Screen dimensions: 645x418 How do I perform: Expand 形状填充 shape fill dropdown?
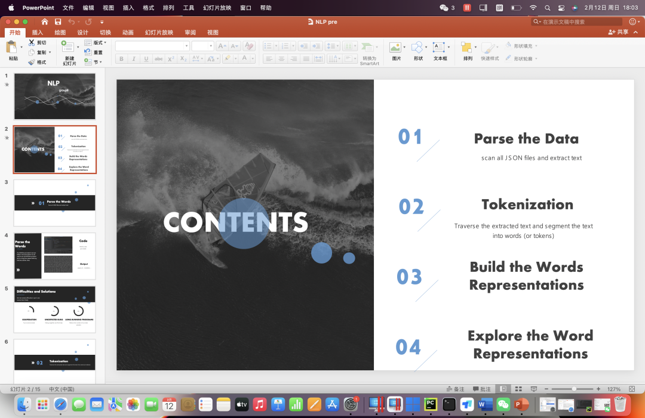coord(536,46)
